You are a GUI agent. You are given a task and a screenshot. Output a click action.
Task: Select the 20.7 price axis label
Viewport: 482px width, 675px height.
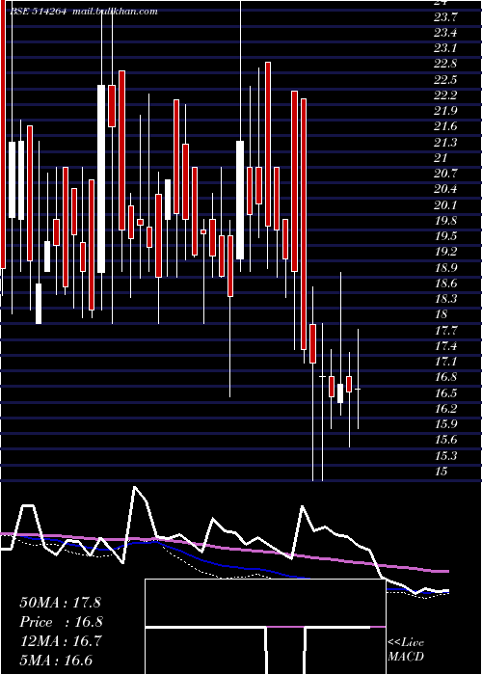tap(445, 174)
